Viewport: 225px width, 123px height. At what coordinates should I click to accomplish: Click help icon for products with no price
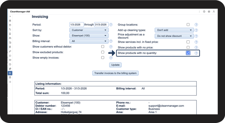click(x=196, y=47)
